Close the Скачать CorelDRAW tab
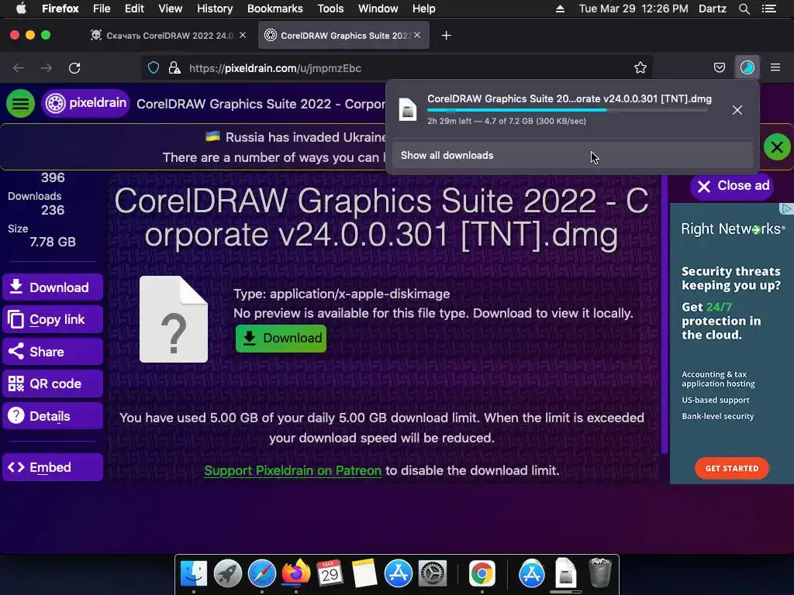 click(243, 35)
